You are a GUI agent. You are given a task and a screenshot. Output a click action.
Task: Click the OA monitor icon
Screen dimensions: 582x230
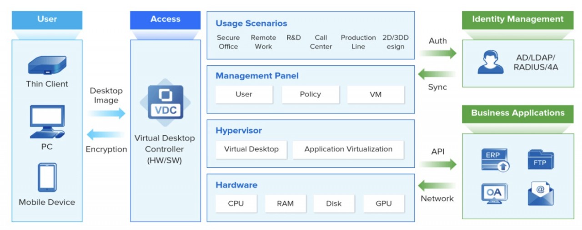494,193
